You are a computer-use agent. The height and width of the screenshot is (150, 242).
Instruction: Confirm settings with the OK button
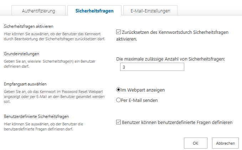click(x=196, y=143)
